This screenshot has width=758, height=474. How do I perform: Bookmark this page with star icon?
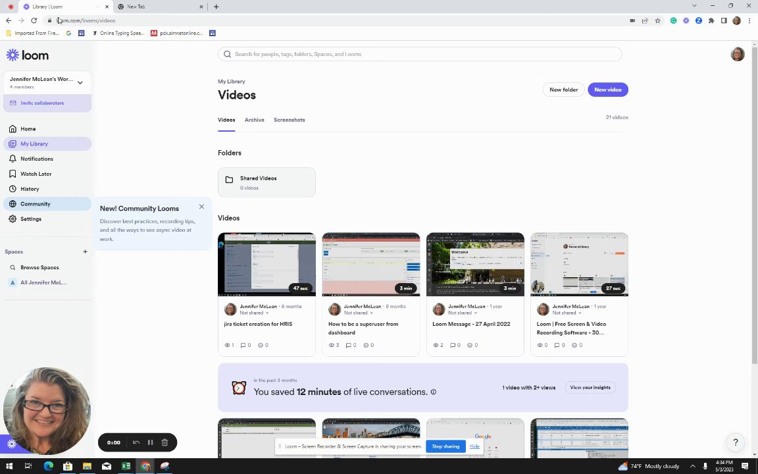(x=657, y=21)
